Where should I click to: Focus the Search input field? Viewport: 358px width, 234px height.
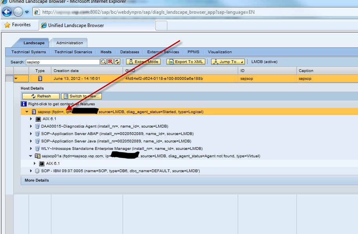click(x=63, y=62)
